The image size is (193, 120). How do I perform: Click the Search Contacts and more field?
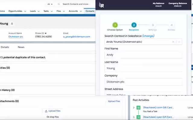[76, 4]
